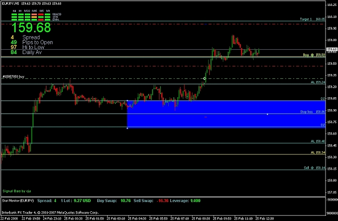Select the Daily Av reading

[x=26, y=52]
